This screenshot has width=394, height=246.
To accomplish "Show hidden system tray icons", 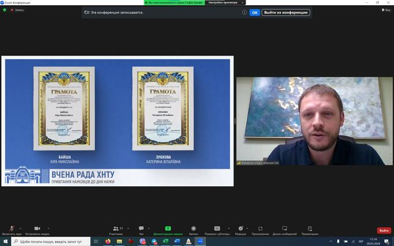I will point(331,241).
